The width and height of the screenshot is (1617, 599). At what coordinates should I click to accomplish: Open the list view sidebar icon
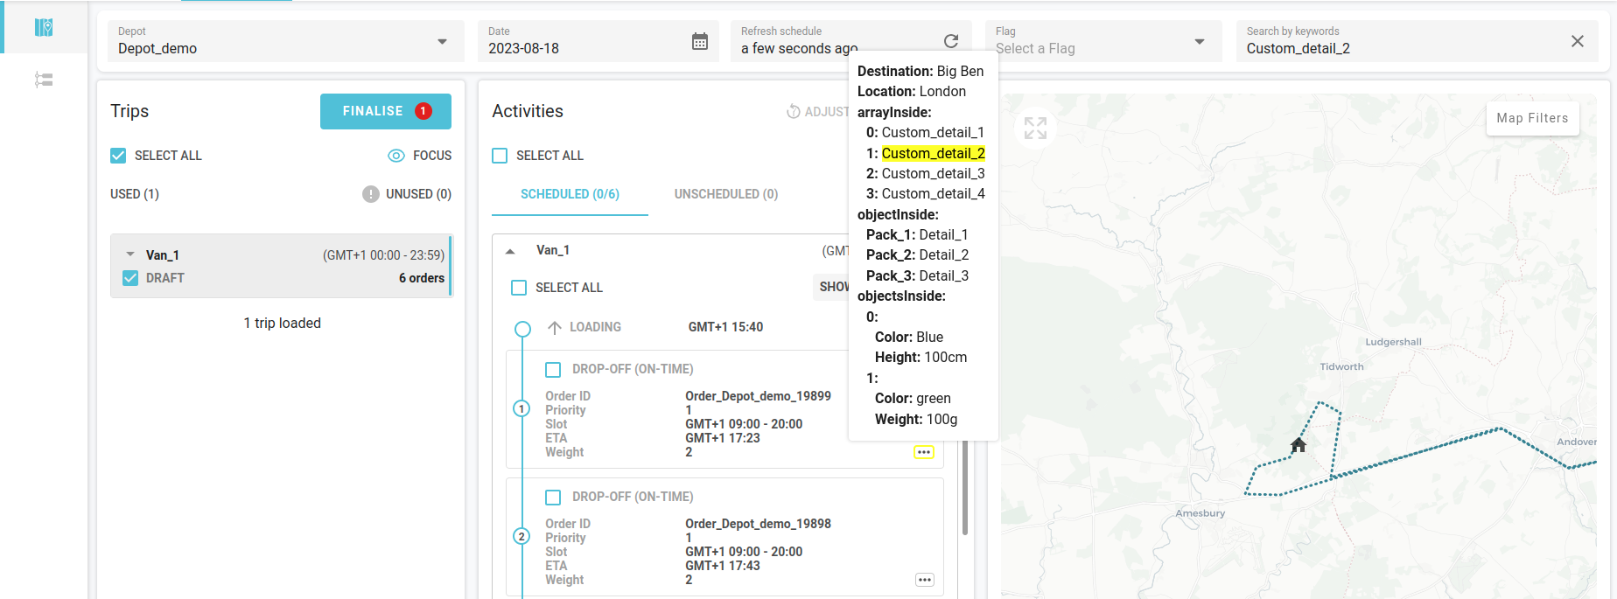coord(44,80)
